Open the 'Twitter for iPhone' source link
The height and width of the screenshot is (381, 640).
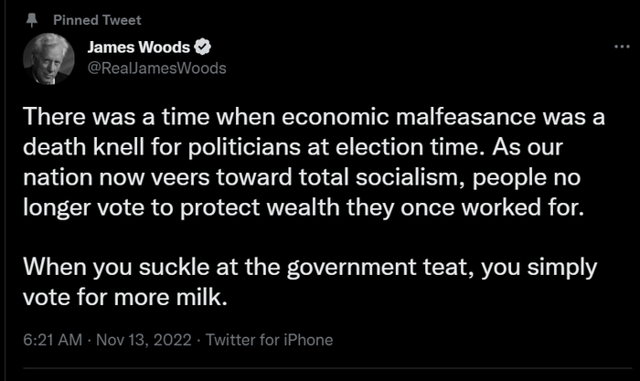[x=270, y=340]
